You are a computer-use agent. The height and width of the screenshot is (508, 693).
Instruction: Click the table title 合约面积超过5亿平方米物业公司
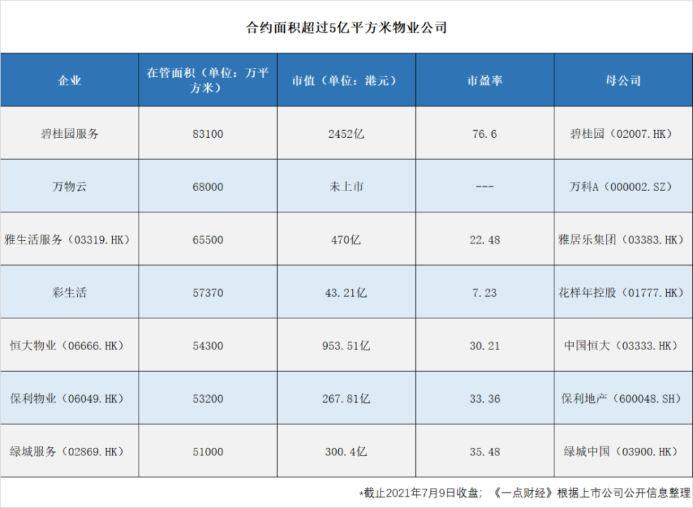pyautogui.click(x=346, y=28)
